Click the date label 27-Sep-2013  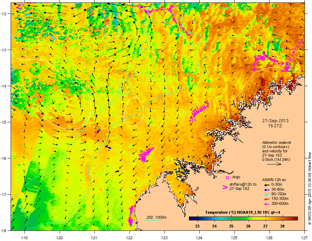pyautogui.click(x=275, y=121)
